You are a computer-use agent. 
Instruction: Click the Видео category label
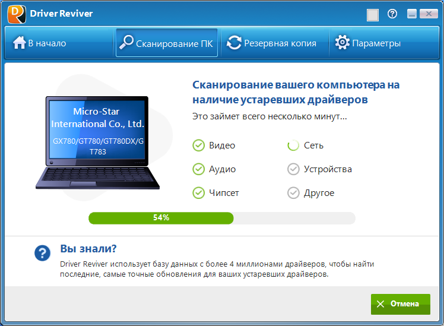tap(222, 145)
